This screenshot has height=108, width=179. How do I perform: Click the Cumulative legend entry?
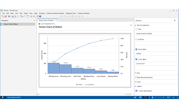[89, 85]
